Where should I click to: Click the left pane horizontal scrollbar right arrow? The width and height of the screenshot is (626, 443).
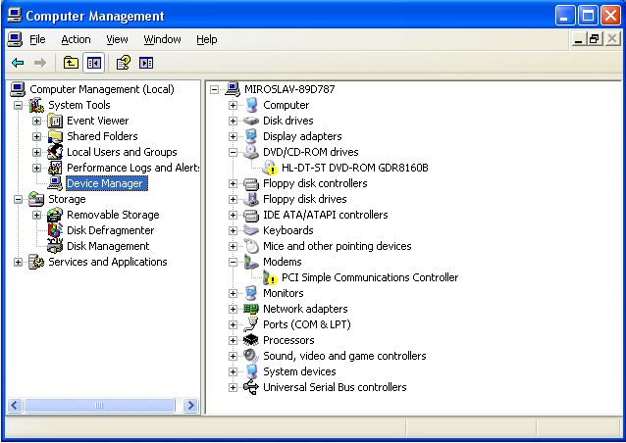tap(190, 405)
